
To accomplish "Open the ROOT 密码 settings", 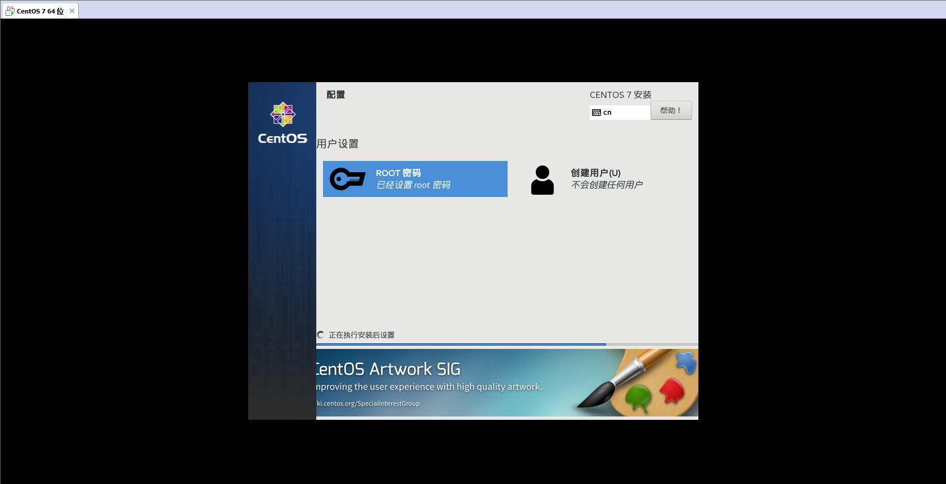I will point(415,179).
